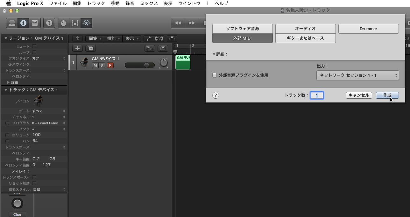410x217 pixels.
Task: Enable the トランスポーズ checkbox in track inspector
Action: pos(34,177)
